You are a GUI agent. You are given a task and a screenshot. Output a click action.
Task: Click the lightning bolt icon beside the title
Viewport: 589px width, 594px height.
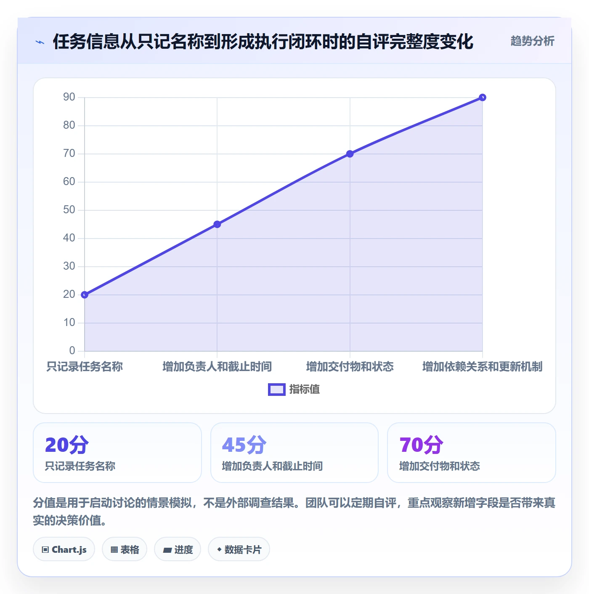(40, 42)
